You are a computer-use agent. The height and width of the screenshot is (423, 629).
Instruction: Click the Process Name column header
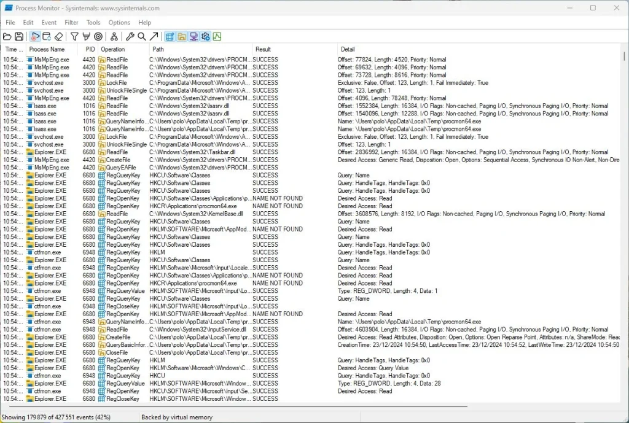(x=52, y=49)
